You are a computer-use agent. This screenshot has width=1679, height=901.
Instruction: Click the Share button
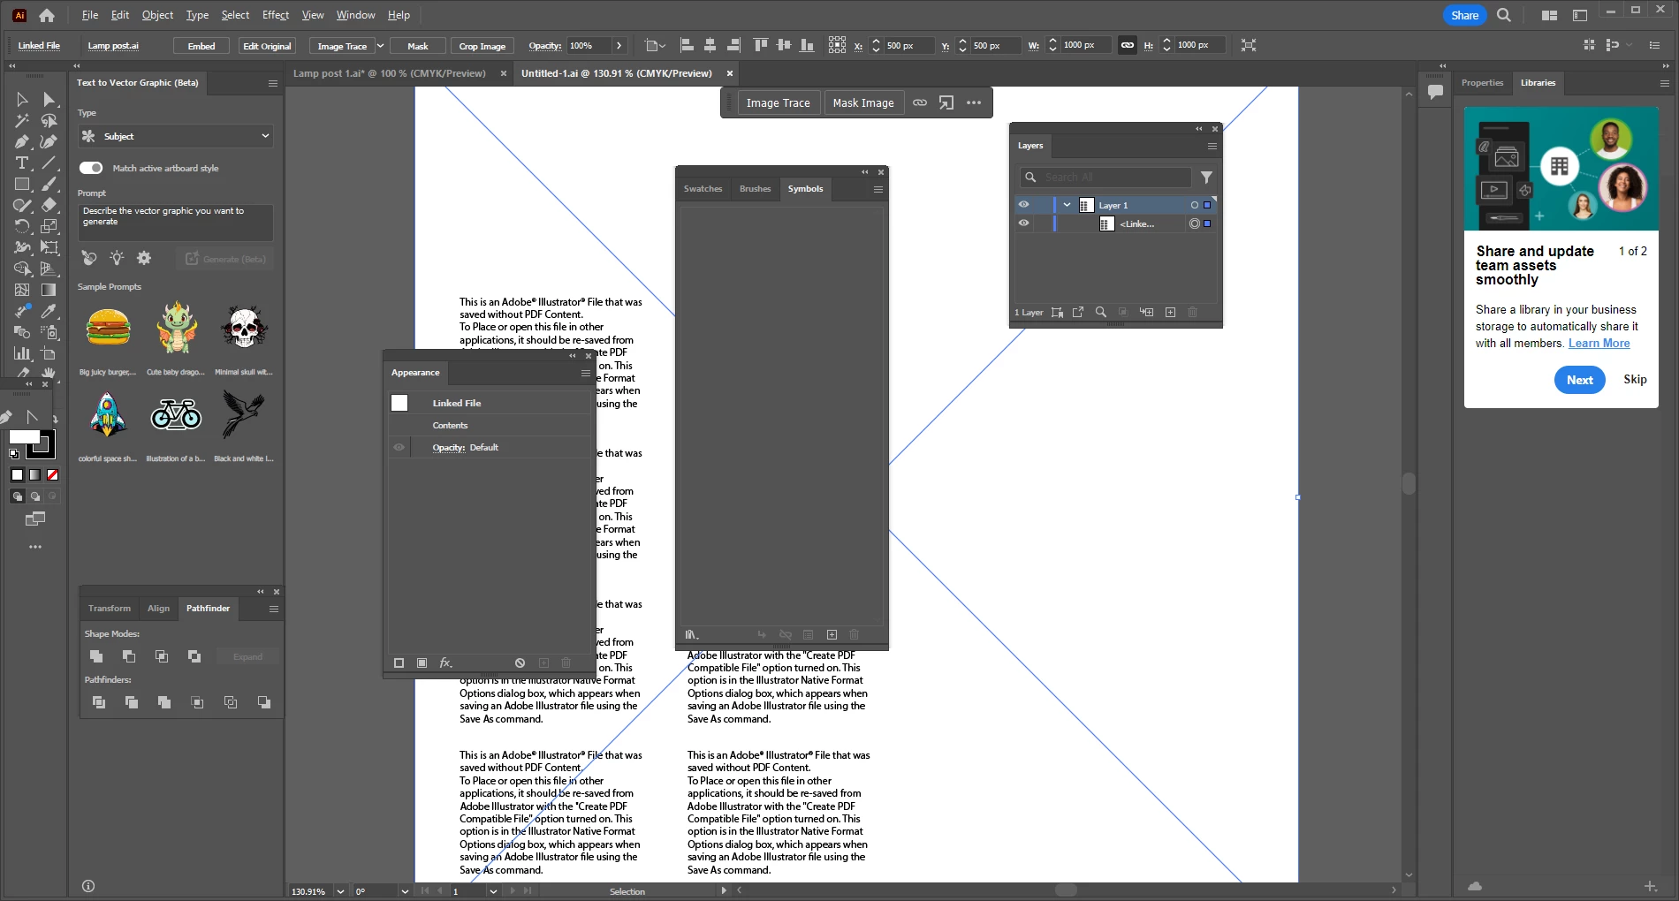pos(1464,15)
